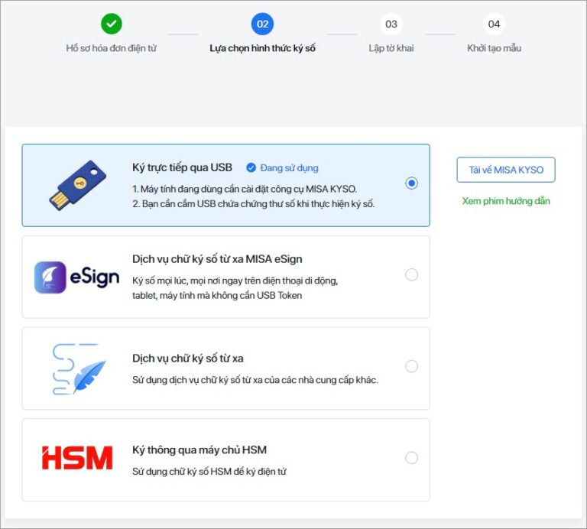
Task: Choose the Ký thông qua máy chủ HSM radio
Action: (411, 457)
